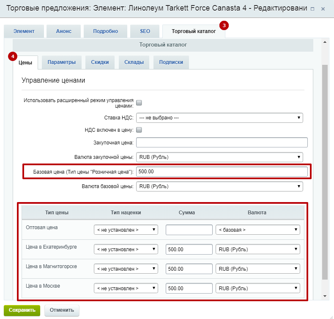
Task: Click the scrollbar down arrow
Action: (325, 296)
